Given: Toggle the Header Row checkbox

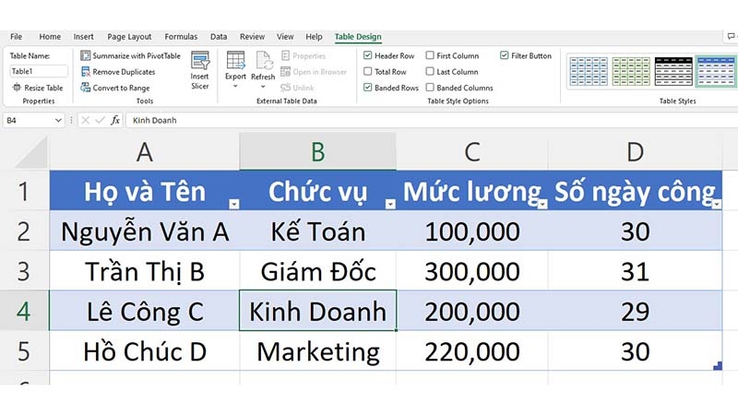Looking at the screenshot, I should (x=367, y=55).
